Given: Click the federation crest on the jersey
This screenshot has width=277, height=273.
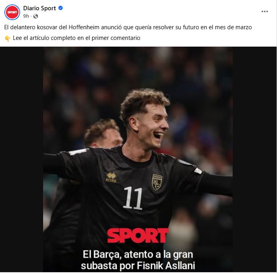Looking at the screenshot, I should pyautogui.click(x=157, y=182).
